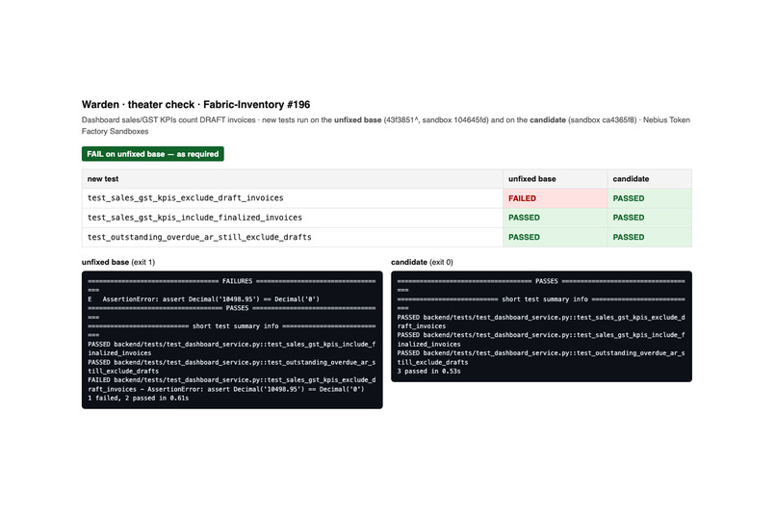The image size is (776, 517).
Task: Click the 'candidate (exit 0)' label
Action: [x=422, y=262]
